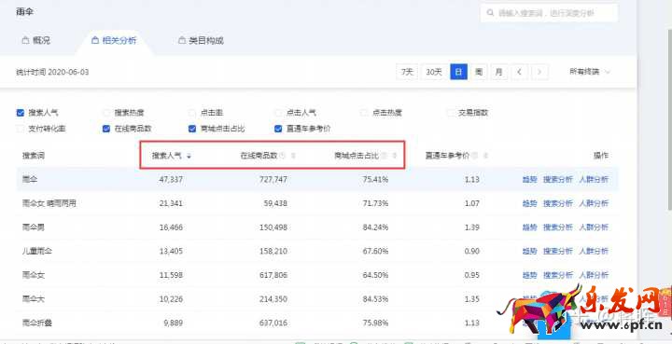This screenshot has height=344, width=672.
Task: Focus the search keyword input field
Action: (x=549, y=13)
